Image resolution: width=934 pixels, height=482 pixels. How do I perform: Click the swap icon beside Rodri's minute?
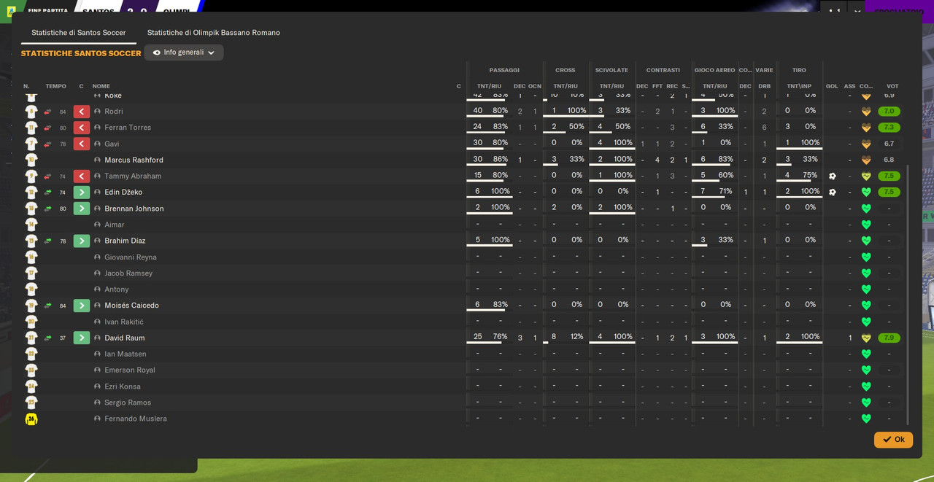(x=47, y=112)
